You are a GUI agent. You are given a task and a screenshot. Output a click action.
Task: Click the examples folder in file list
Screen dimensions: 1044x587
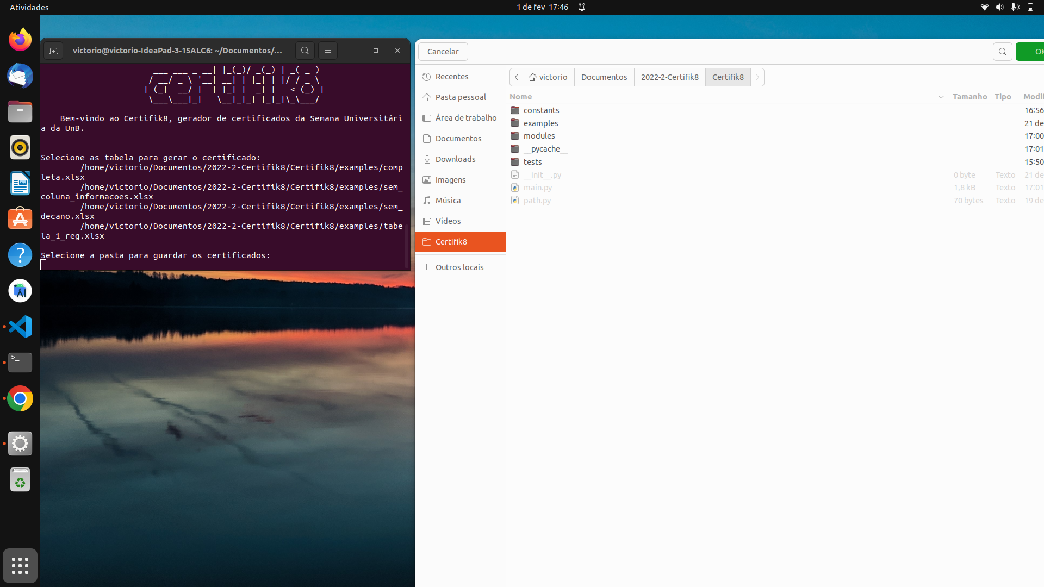(x=540, y=122)
